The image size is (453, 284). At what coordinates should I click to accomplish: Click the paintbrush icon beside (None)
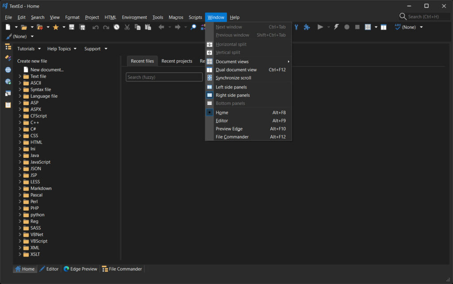[9, 36]
